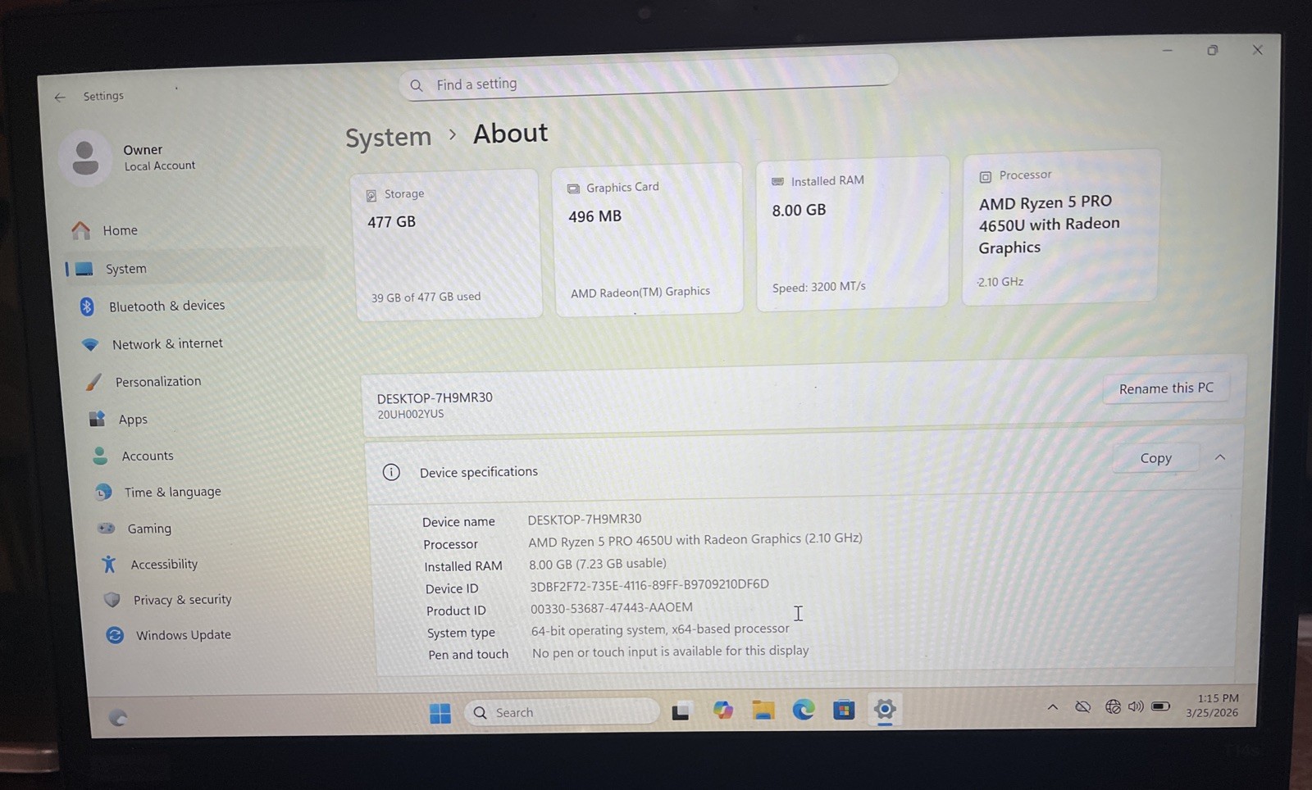Open the Windows Start menu
Image resolution: width=1312 pixels, height=790 pixels.
click(440, 714)
